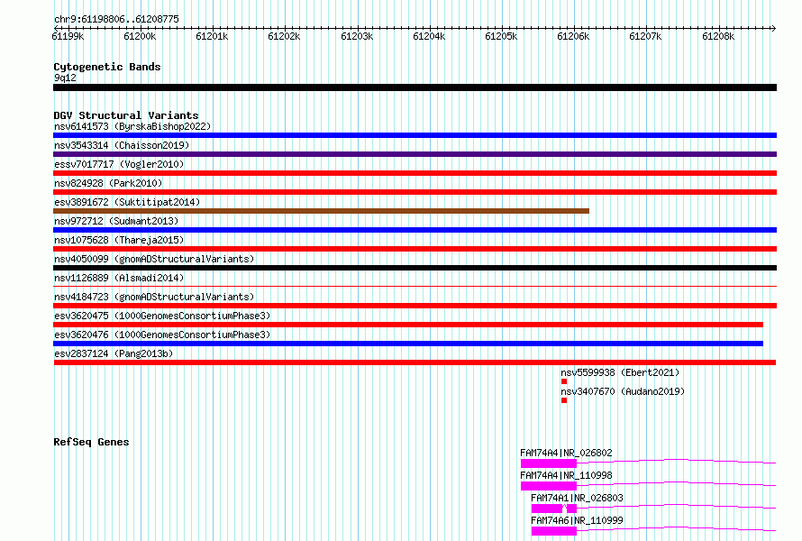Open variant essv7017717 (Vogler2010) label
Viewport: 802px width, 541px height.
point(119,164)
